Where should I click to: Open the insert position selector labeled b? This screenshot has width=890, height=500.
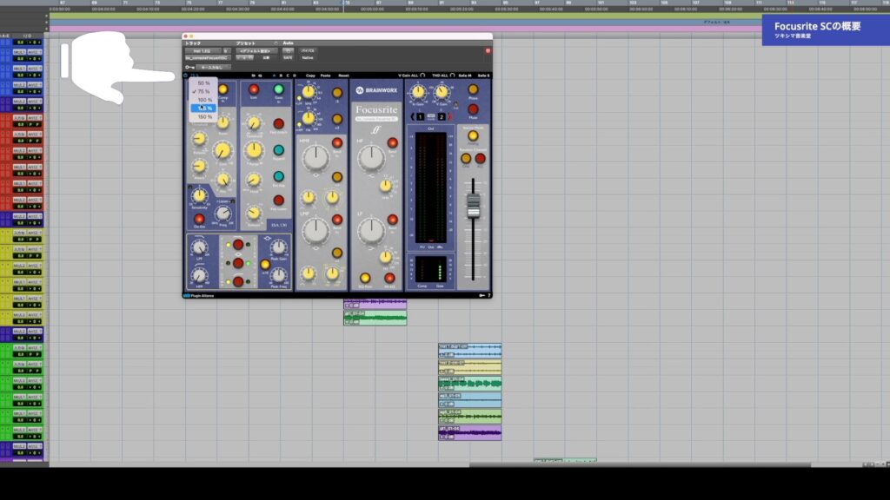pos(226,51)
